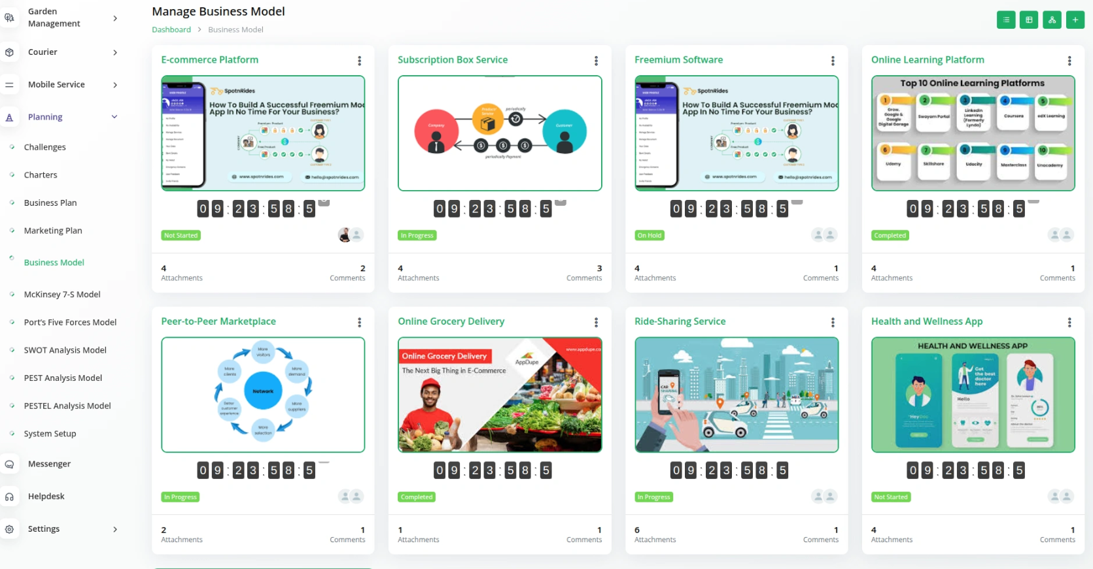Open the SWOT Analysis Model page
This screenshot has height=569, width=1093.
pos(65,350)
